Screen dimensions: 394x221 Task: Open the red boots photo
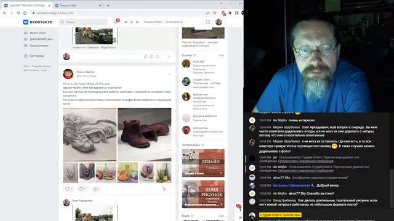(145, 134)
